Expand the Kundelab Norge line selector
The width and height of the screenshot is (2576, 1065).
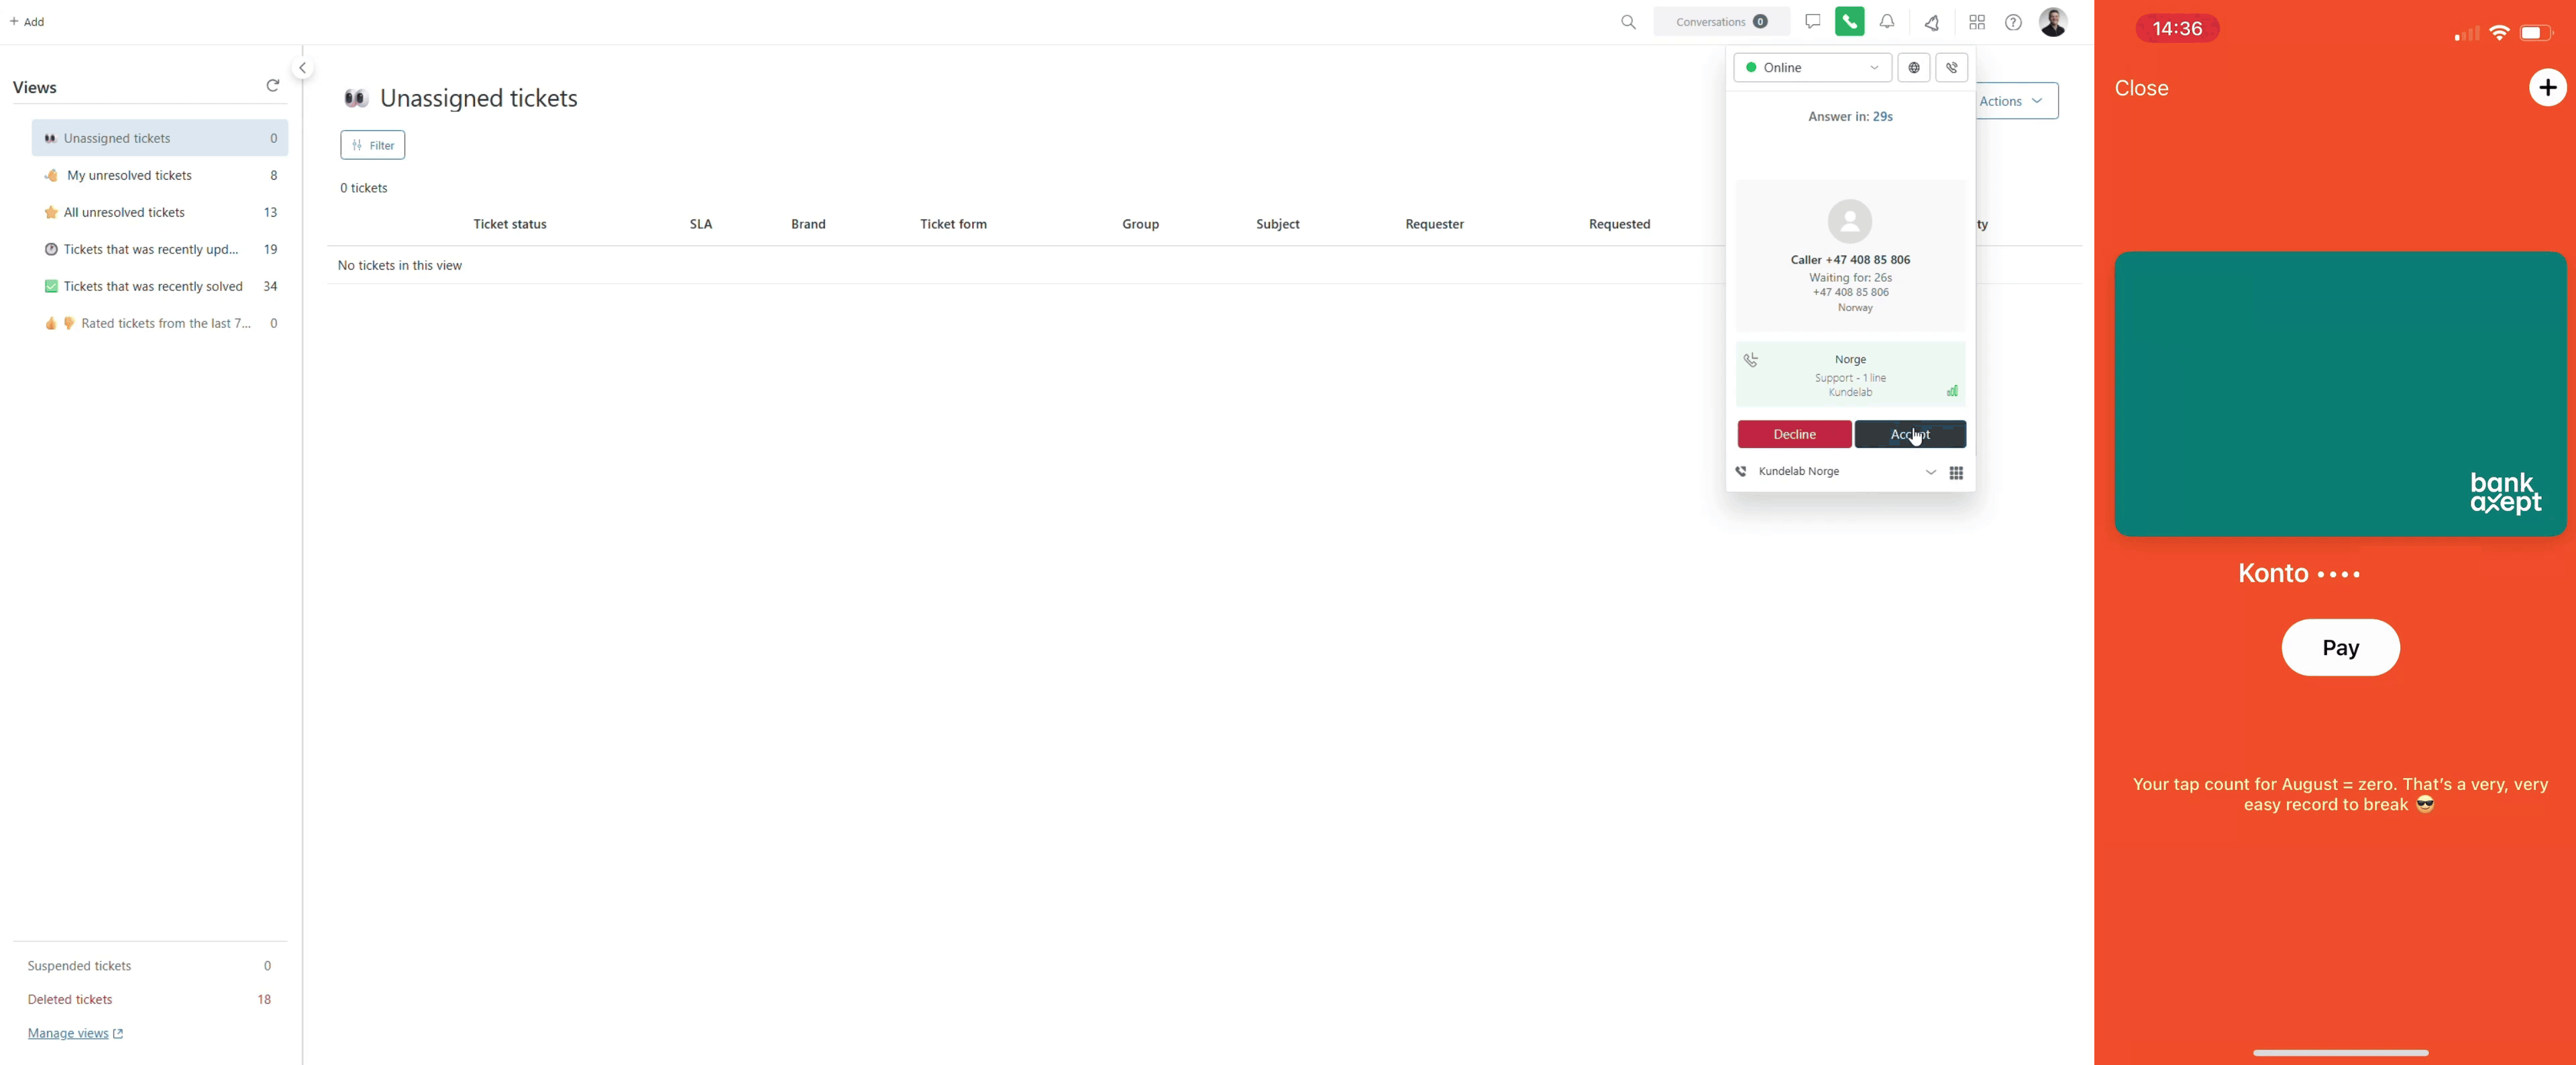coord(1930,472)
